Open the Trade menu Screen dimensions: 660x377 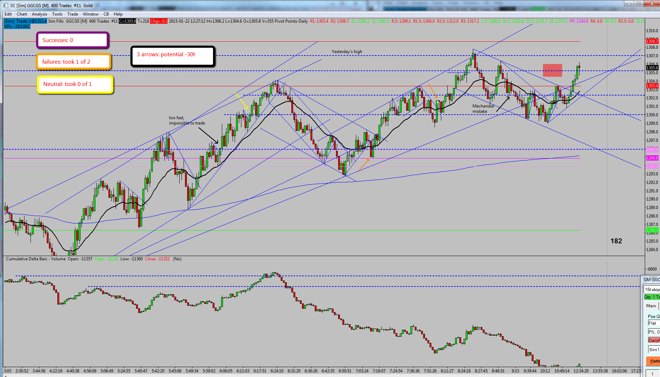[x=73, y=14]
